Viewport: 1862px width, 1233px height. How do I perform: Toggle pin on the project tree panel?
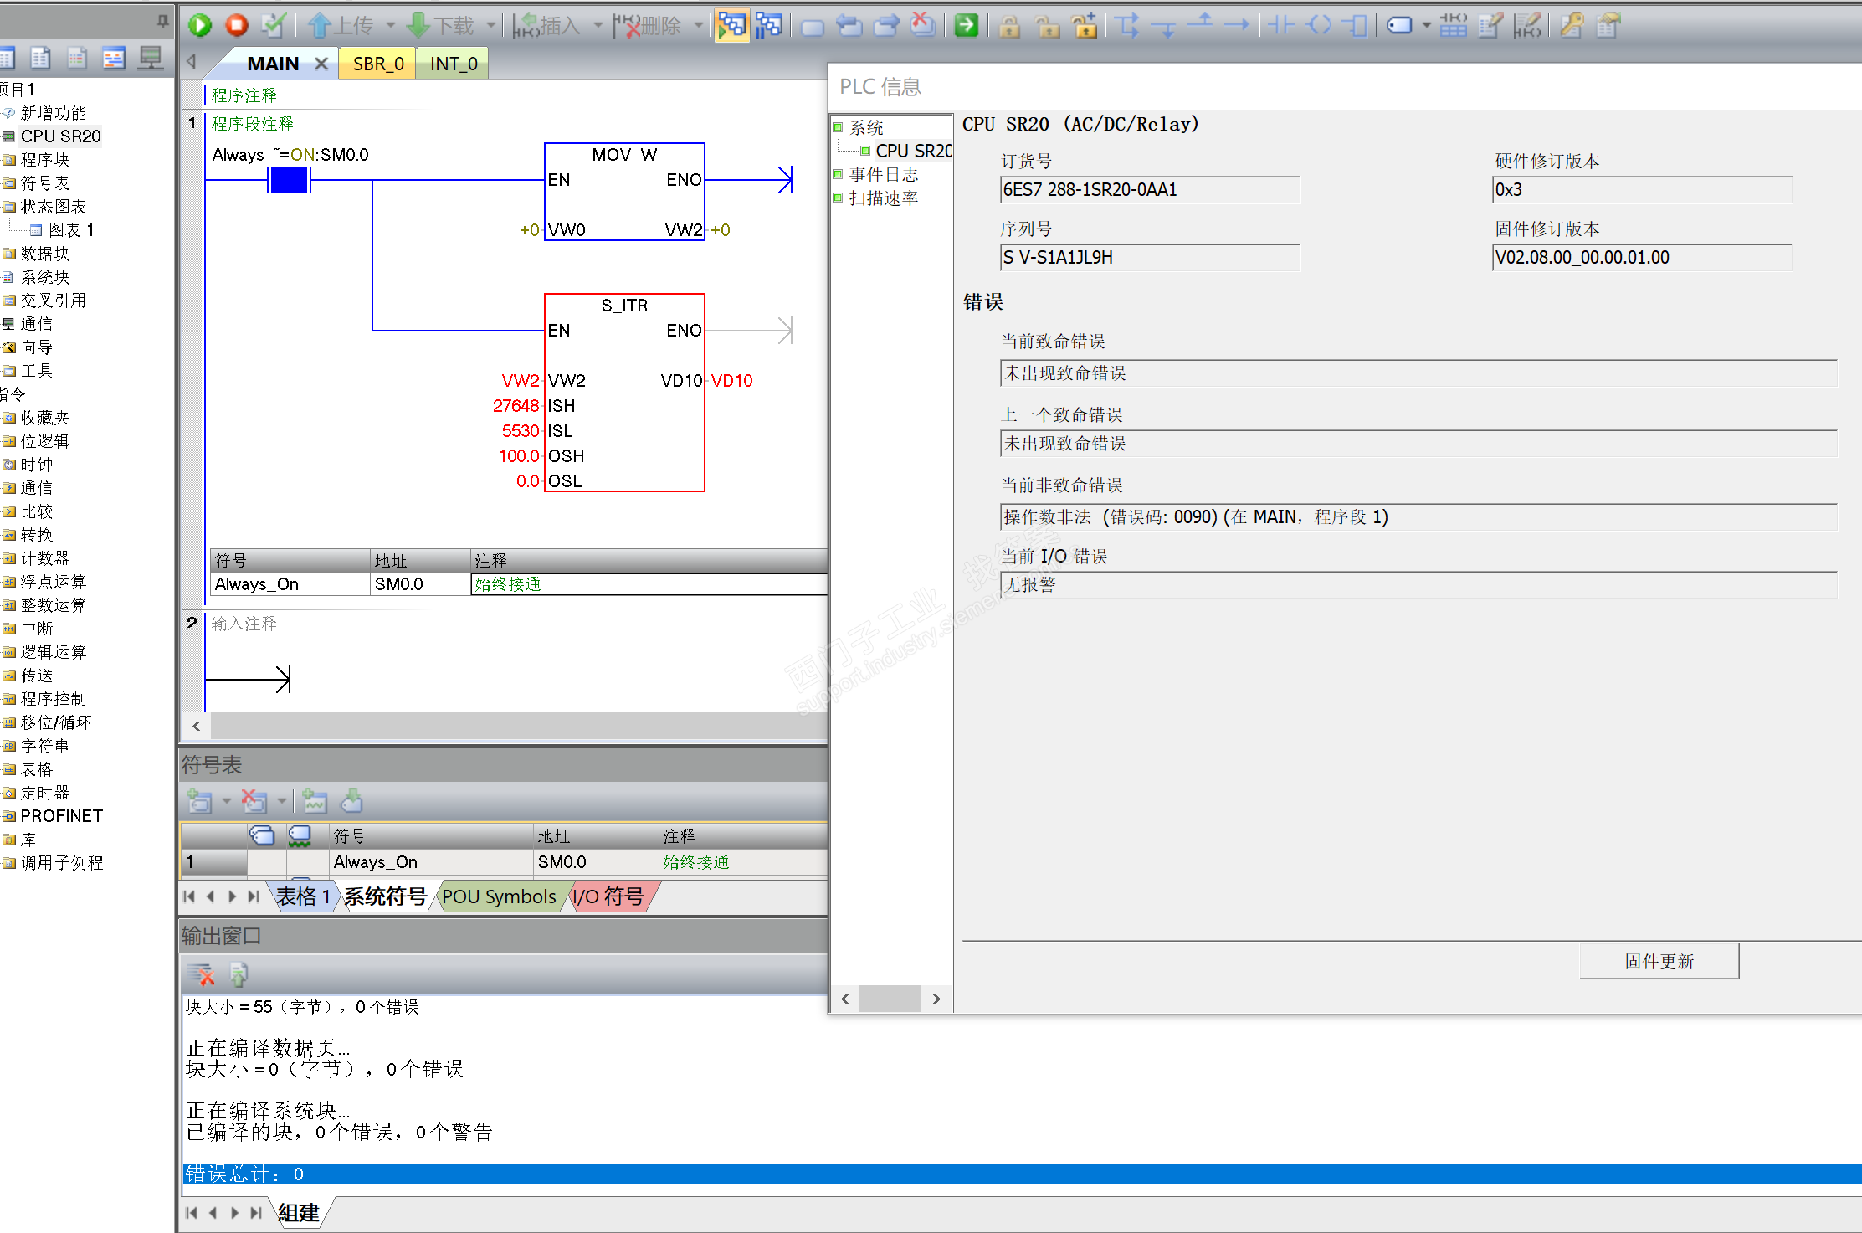click(163, 20)
